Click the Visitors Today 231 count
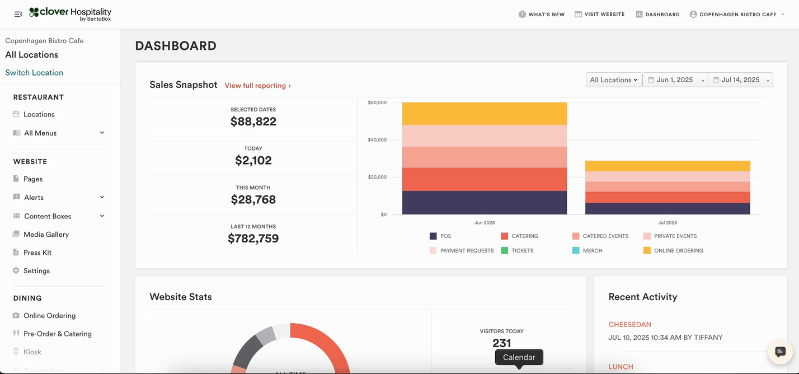The width and height of the screenshot is (799, 374). (502, 343)
